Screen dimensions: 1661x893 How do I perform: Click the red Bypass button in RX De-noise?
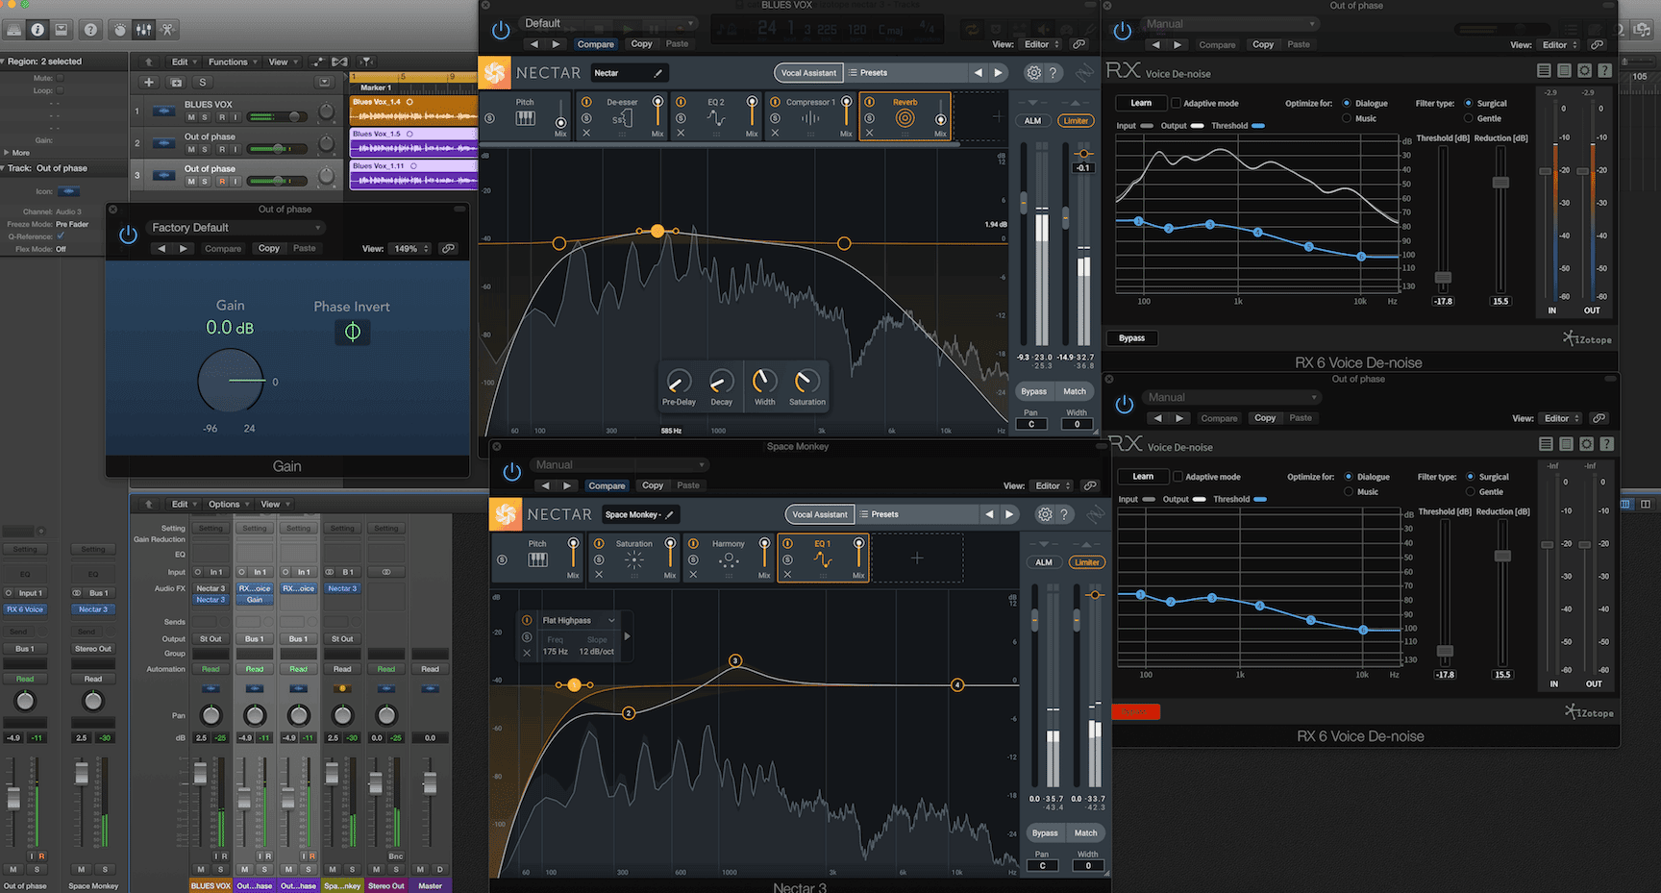(1135, 711)
